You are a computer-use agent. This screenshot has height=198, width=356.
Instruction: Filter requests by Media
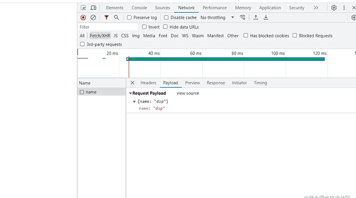pos(149,36)
